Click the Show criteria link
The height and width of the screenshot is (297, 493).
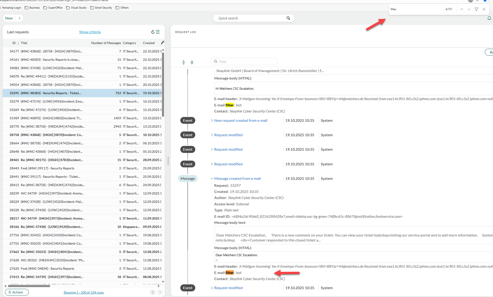(90, 32)
